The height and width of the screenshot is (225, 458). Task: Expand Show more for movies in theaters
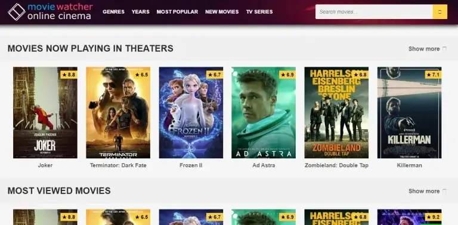428,49
